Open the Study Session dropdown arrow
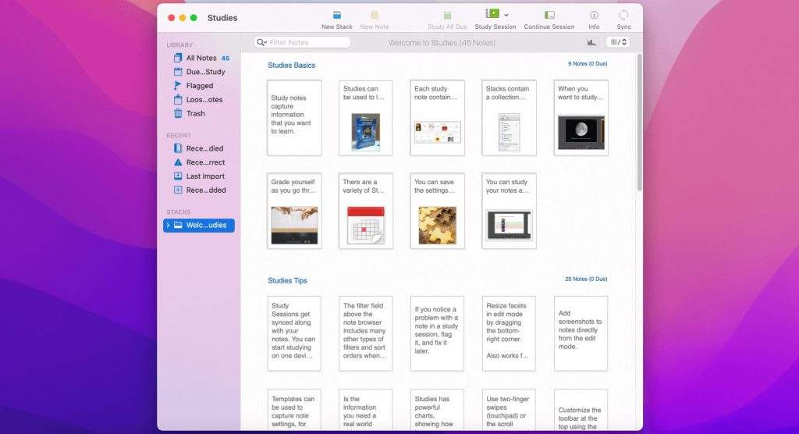 506,15
